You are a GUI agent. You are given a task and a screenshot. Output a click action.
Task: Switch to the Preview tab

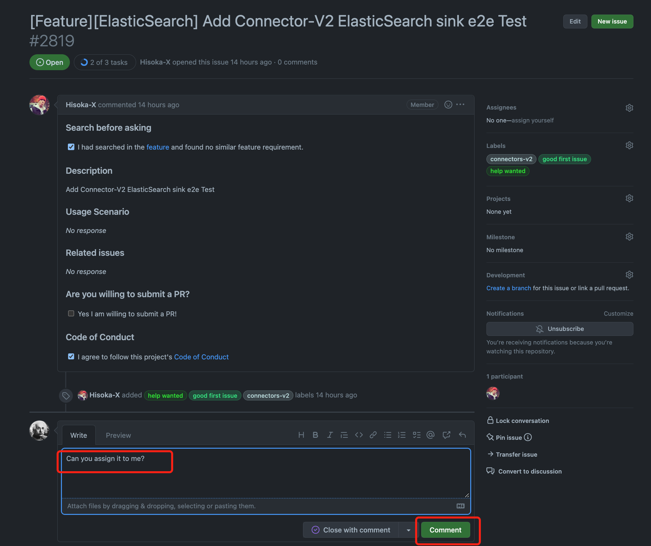click(118, 435)
